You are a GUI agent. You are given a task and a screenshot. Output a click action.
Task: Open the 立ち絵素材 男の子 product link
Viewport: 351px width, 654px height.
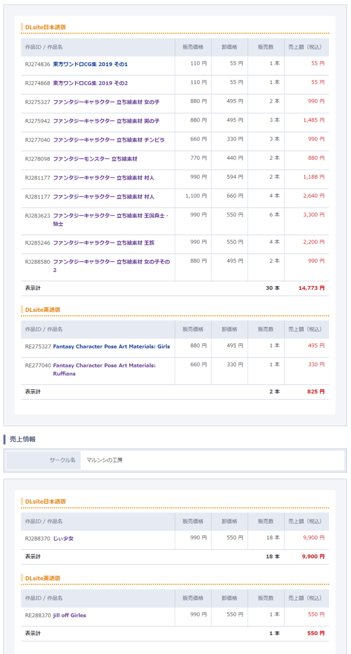pyautogui.click(x=106, y=121)
